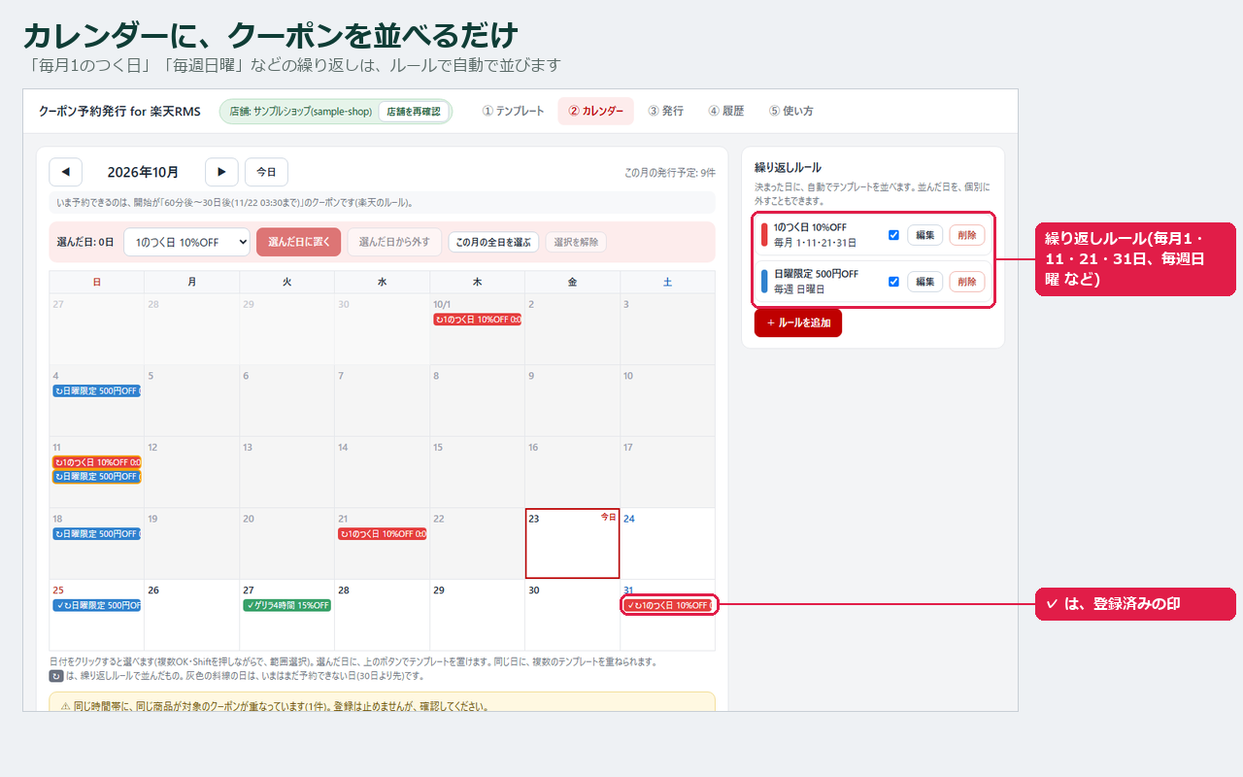Open the 1のつく日 coupon on the 21st
The image size is (1243, 777).
(382, 534)
